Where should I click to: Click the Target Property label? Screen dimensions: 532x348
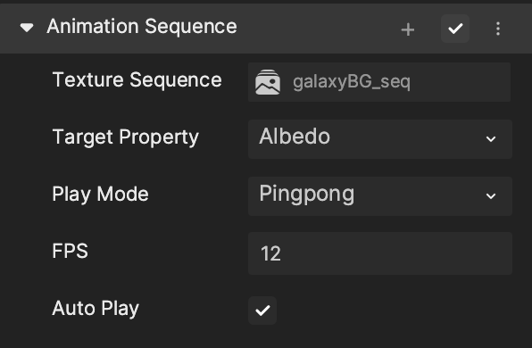(x=126, y=137)
